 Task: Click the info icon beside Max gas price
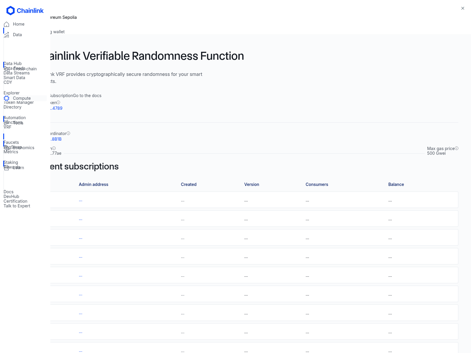tap(457, 148)
